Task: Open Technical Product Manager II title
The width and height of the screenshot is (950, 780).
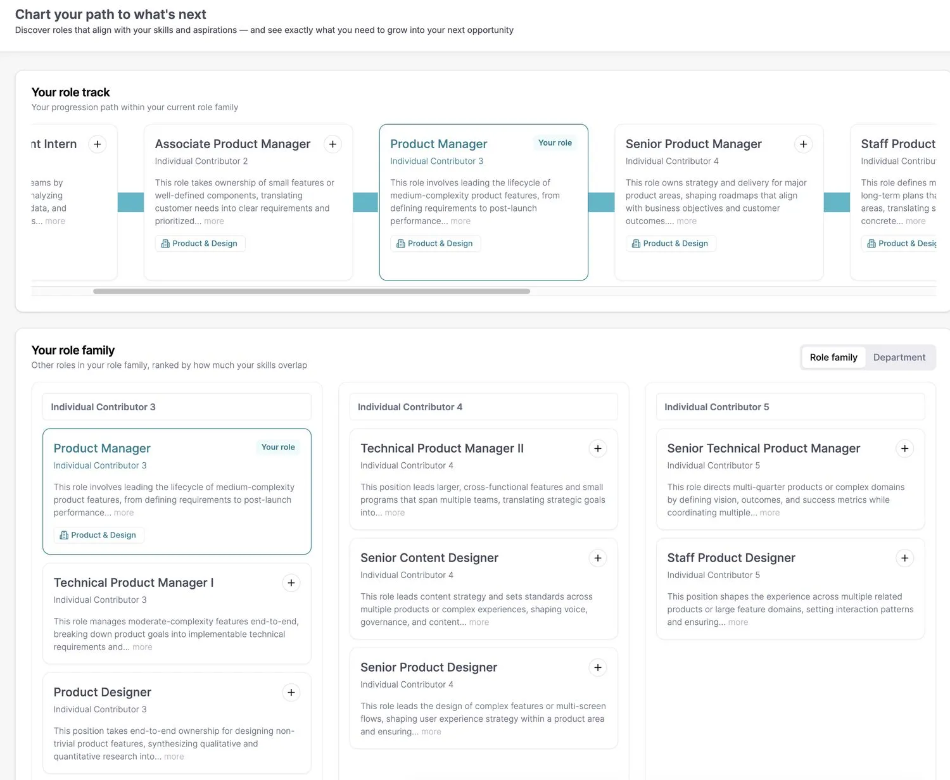Action: point(442,449)
